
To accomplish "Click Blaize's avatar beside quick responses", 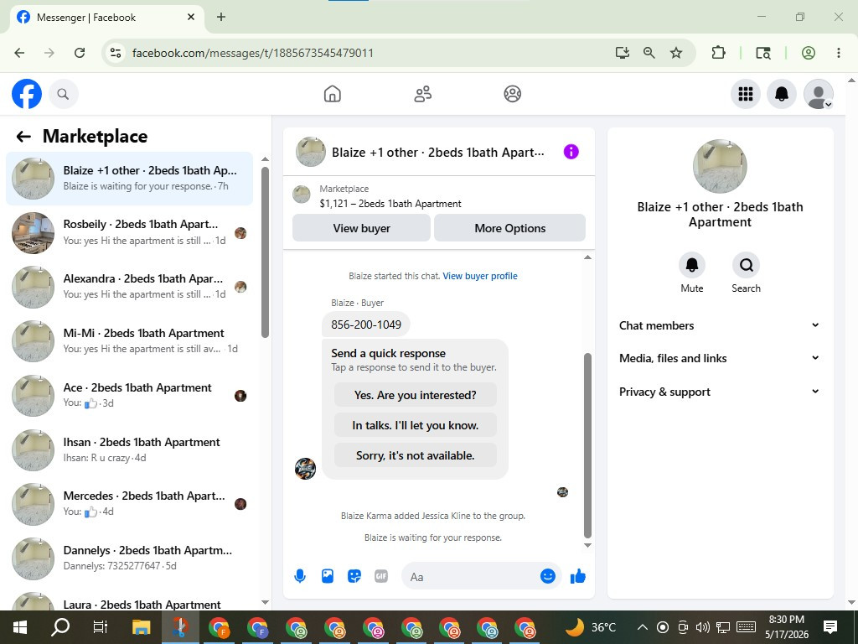I will (305, 469).
